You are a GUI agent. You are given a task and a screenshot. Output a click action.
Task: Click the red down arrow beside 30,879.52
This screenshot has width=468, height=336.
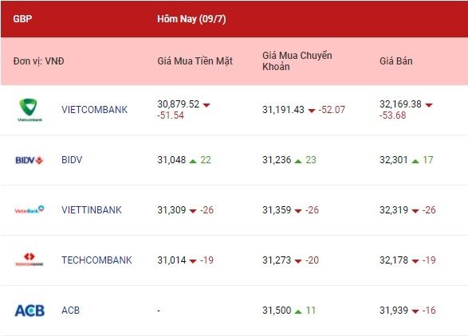[206, 105]
